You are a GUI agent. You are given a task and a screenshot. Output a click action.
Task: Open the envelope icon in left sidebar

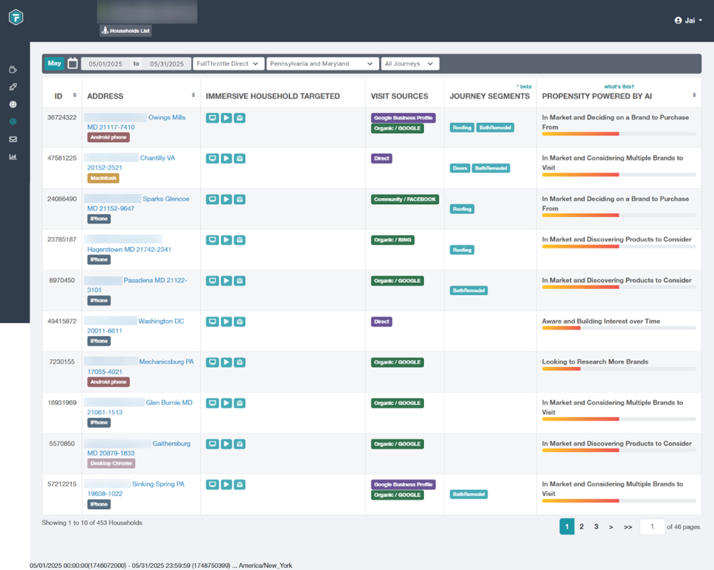[13, 139]
